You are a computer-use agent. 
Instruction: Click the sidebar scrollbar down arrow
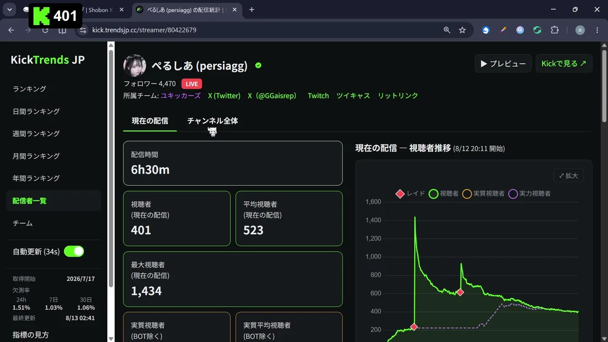(111, 338)
